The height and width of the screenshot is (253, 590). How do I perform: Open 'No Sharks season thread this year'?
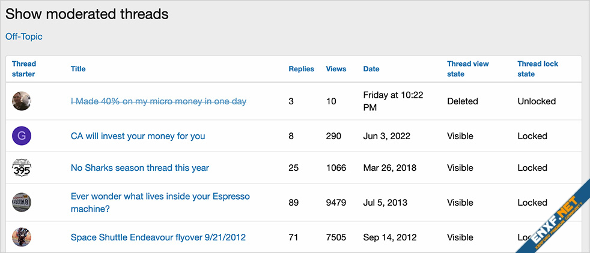click(140, 168)
